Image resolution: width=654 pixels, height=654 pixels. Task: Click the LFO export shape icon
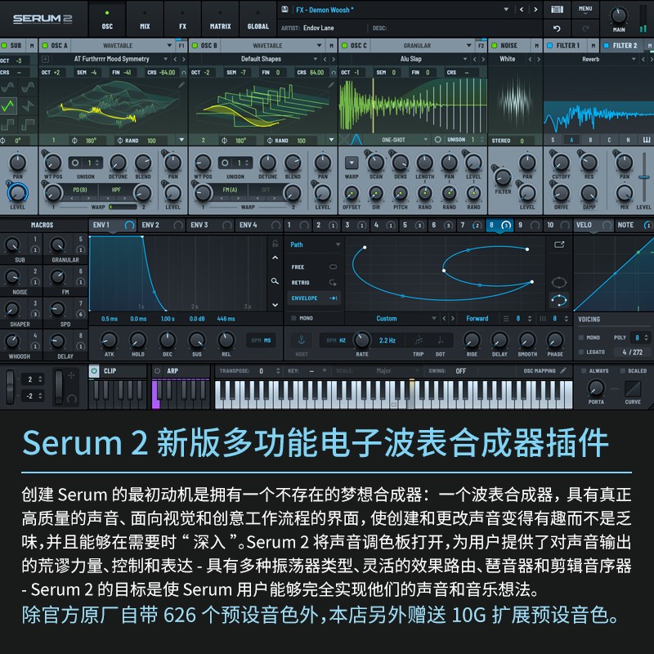click(559, 244)
